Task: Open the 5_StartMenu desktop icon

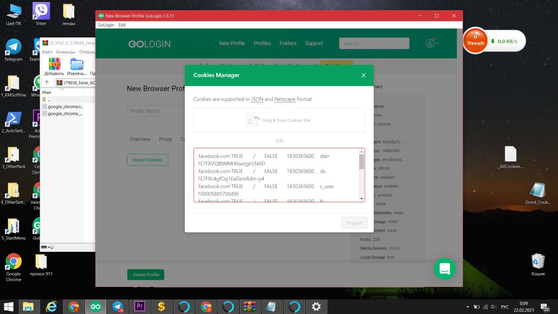Action: pyautogui.click(x=14, y=229)
